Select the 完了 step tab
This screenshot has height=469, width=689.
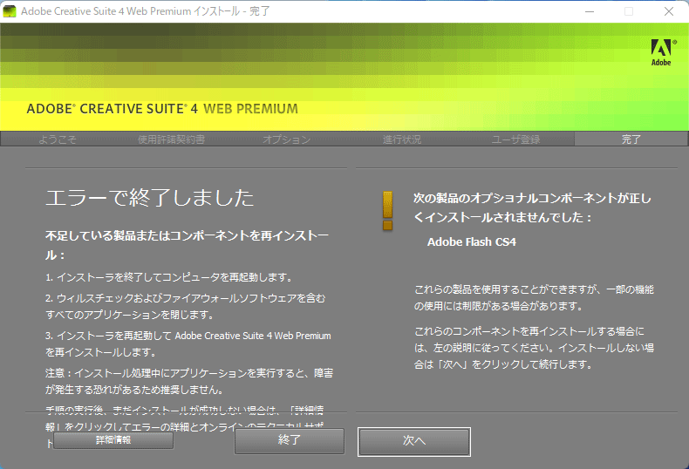[x=631, y=139]
